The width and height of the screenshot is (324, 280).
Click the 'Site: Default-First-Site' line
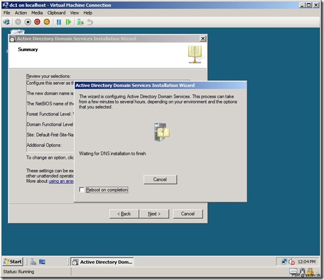pyautogui.click(x=50, y=135)
